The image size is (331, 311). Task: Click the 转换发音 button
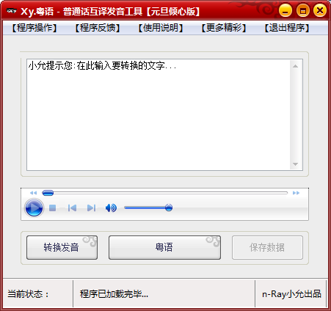click(62, 247)
